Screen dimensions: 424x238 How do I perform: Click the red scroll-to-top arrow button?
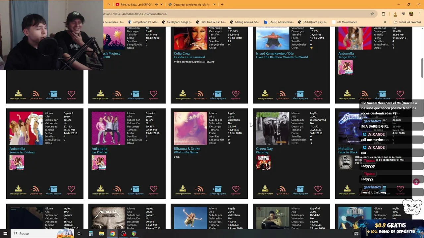tap(416, 182)
